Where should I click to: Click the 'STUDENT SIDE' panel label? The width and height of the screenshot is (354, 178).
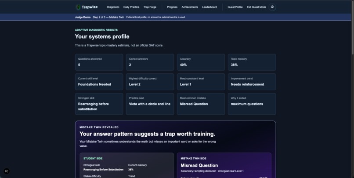(93, 159)
